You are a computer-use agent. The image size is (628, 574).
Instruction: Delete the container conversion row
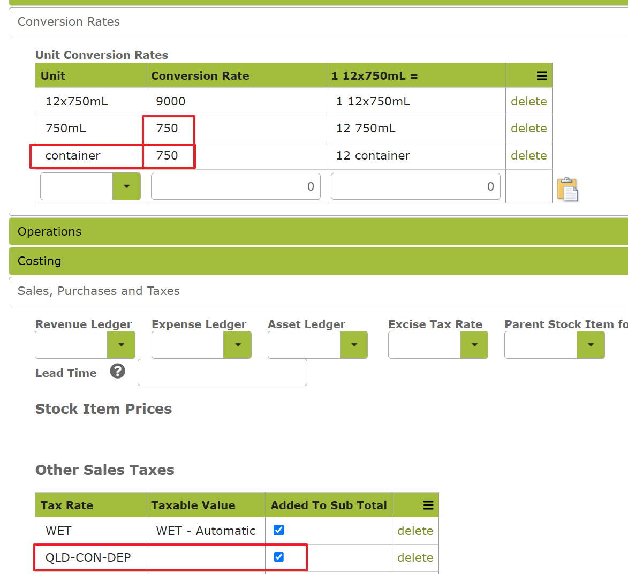528,155
